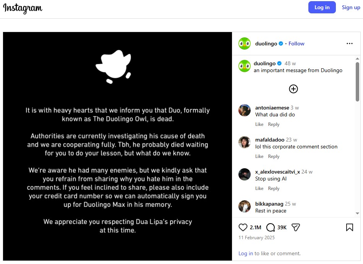Click the duolingo avatar in the post header
The width and height of the screenshot is (363, 264).
(x=245, y=43)
